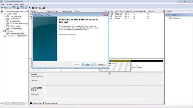Select the Disk 1 Removable (D:) label

[37, 79]
